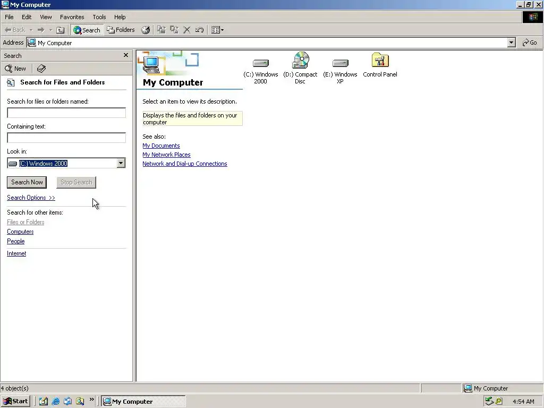Click the Undo toolbar icon
544x408 pixels.
click(x=199, y=30)
